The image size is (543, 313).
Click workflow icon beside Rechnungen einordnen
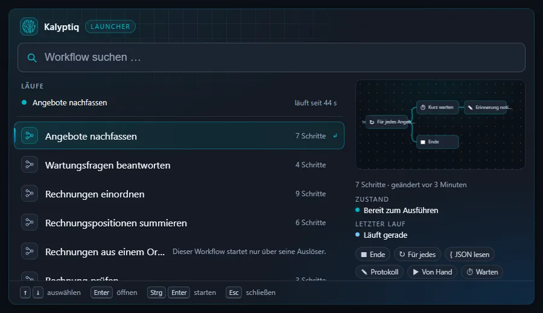tap(30, 193)
